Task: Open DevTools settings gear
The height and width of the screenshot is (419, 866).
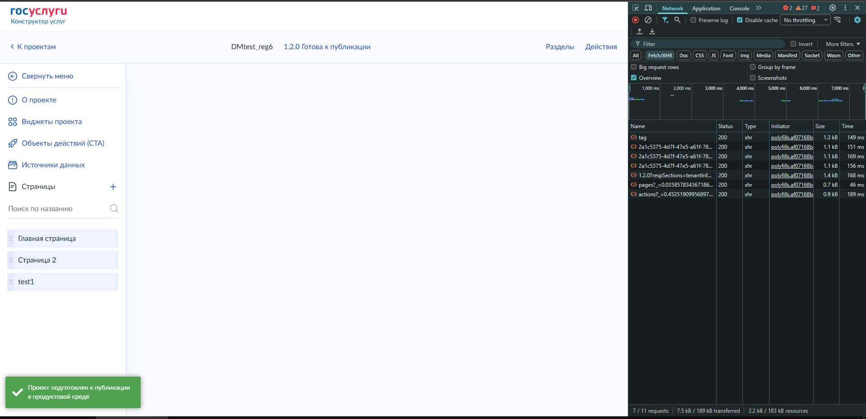Action: [x=833, y=8]
